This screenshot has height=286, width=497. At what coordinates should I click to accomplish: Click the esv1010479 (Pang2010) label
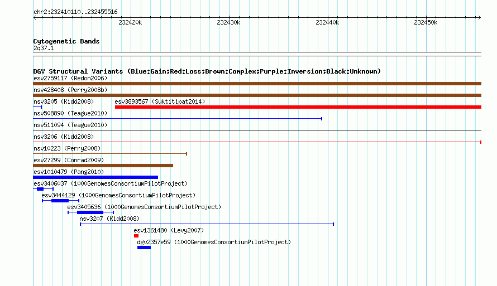point(69,172)
